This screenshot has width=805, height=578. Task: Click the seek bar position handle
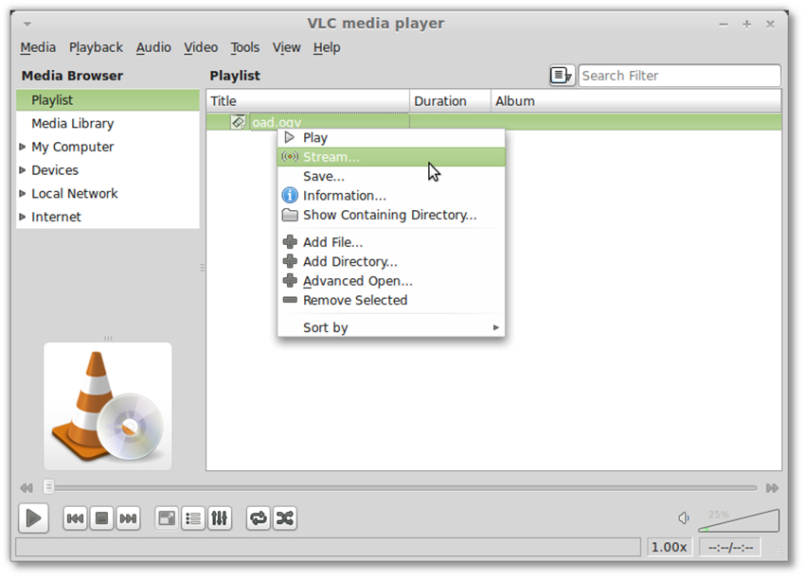tap(48, 486)
